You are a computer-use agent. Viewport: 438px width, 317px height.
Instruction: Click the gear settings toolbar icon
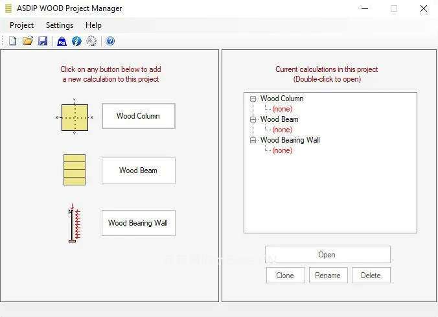pos(91,41)
